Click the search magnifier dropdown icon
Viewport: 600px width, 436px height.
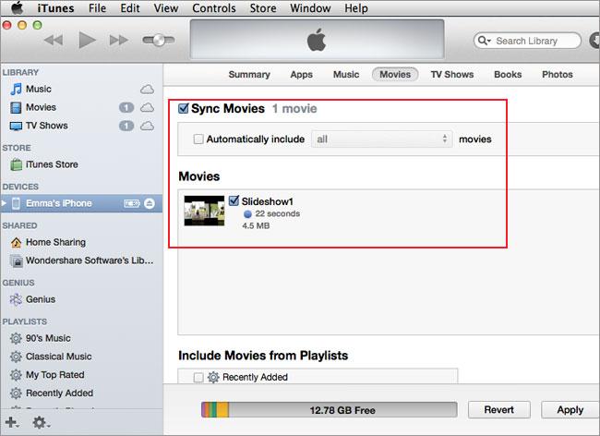tap(484, 41)
